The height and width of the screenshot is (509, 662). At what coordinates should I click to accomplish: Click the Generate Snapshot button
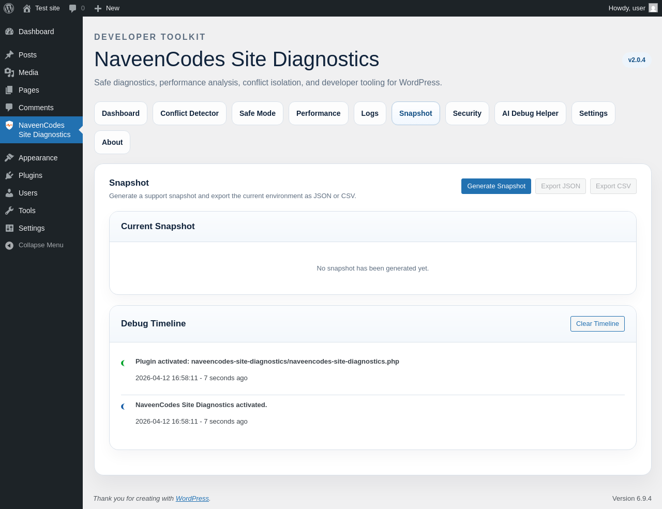[x=496, y=186]
